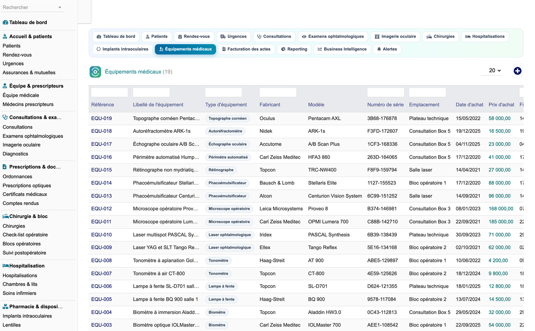Click the Leica Microsystems manufacturer cell
The image size is (535, 331).
point(281,209)
